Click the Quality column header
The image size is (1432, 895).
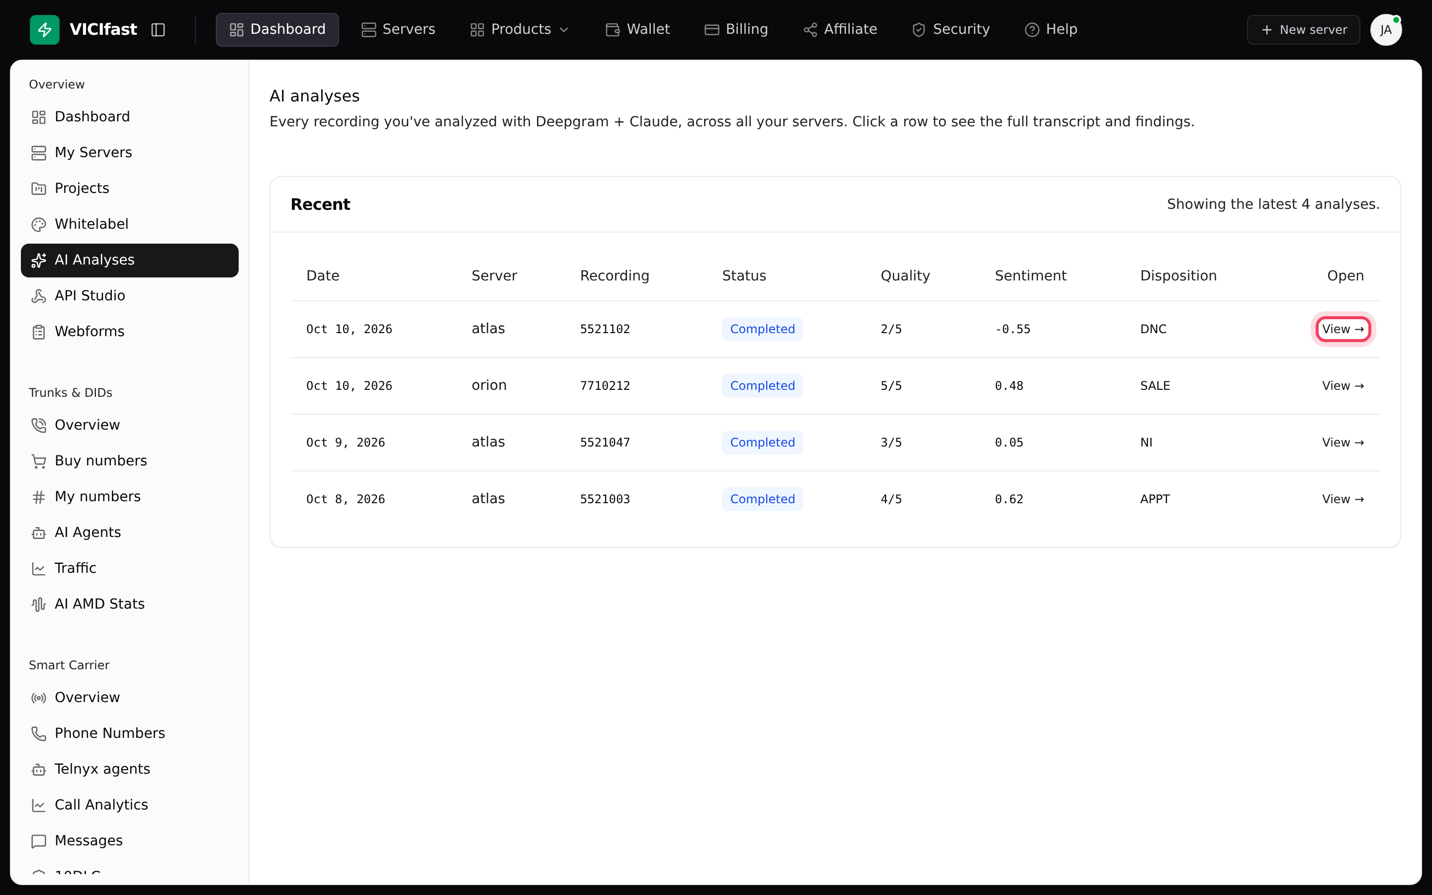(905, 276)
